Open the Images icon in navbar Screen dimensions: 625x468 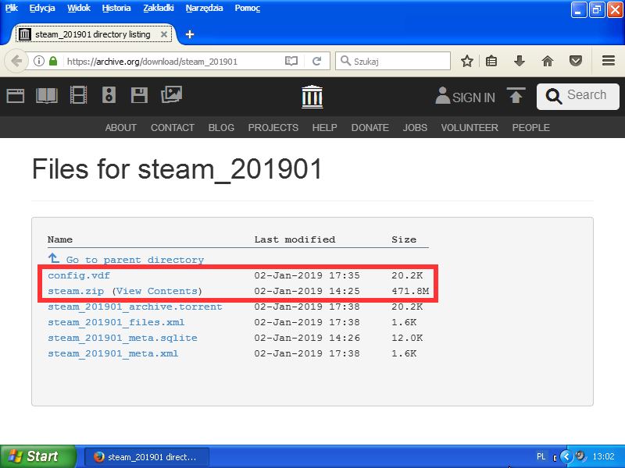(x=171, y=94)
